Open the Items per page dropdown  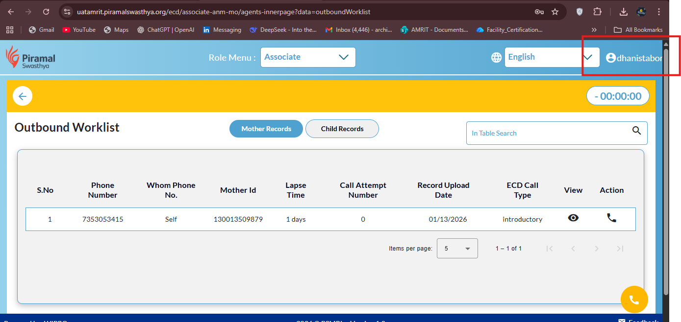[x=457, y=249]
